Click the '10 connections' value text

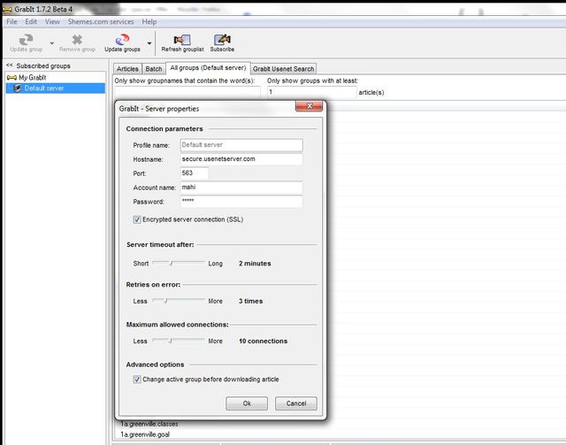264,341
